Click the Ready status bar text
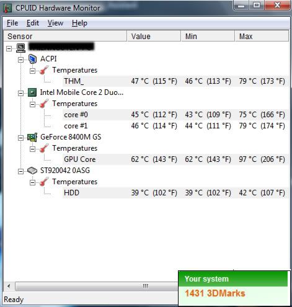Screen dimensions: 292x307 (x=14, y=300)
